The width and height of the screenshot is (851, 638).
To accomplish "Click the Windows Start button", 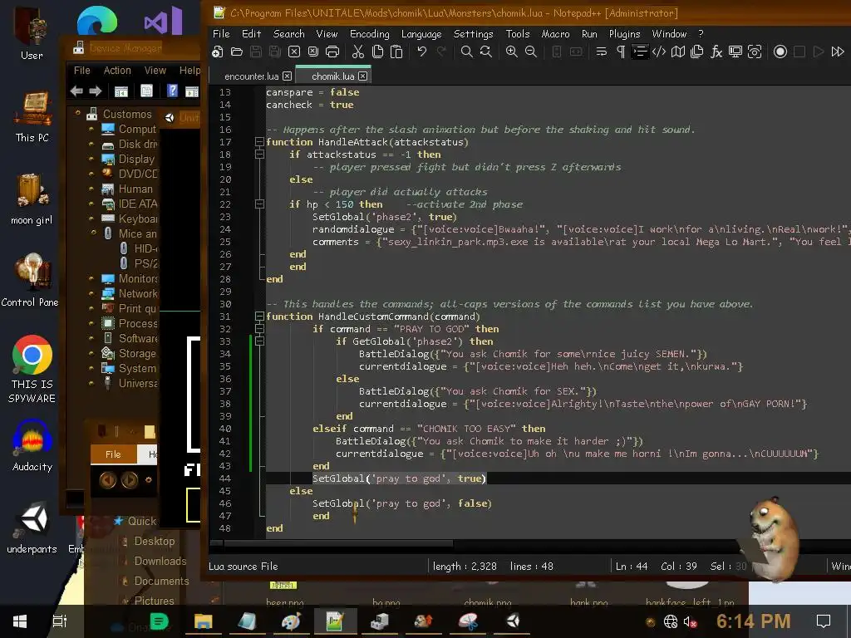I will (20, 621).
